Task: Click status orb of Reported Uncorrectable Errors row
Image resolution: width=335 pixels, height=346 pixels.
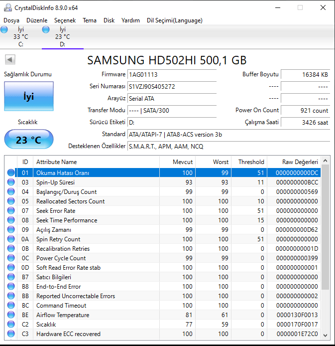Action: coord(11,296)
